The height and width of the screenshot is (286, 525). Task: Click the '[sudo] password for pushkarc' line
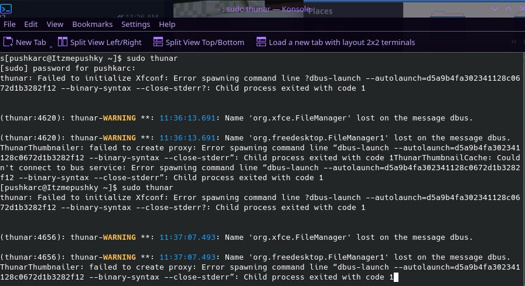tap(67, 68)
